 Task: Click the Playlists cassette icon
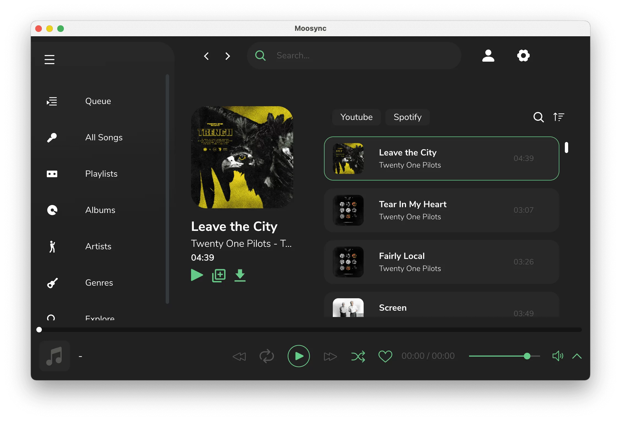52,174
